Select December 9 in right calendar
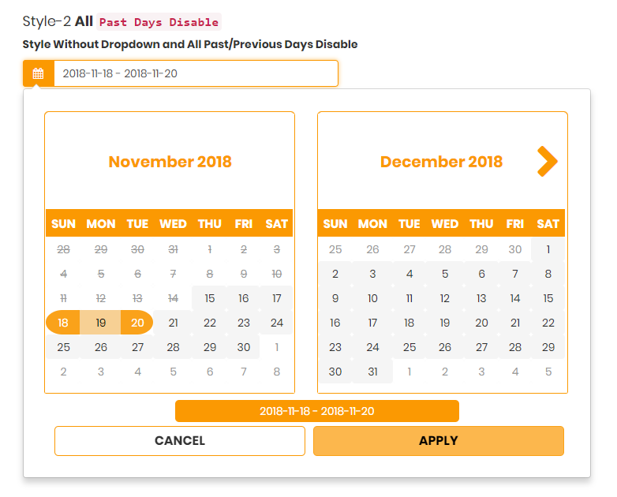 coord(335,298)
